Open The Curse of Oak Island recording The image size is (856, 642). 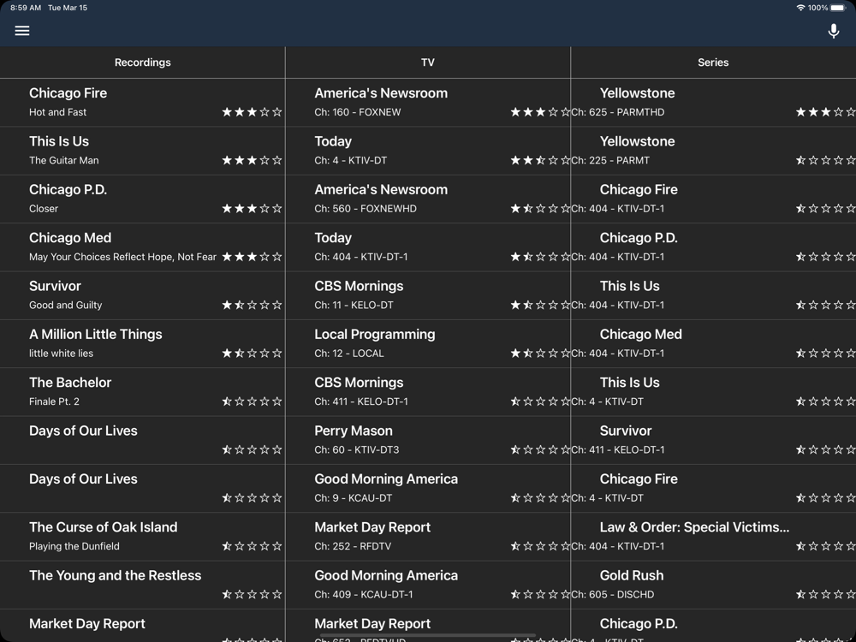pyautogui.click(x=142, y=536)
